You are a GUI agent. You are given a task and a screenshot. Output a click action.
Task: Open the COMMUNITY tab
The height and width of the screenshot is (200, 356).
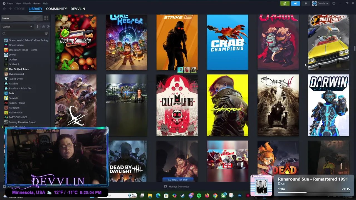[x=56, y=9]
